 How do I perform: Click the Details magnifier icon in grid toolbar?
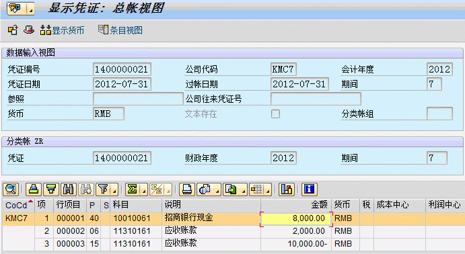(11, 189)
